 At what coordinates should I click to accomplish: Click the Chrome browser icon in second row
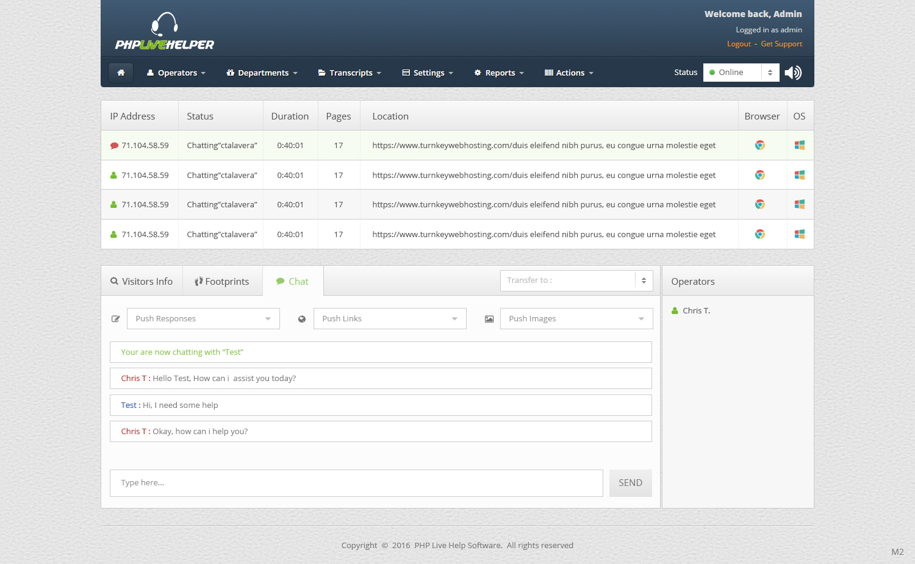coord(759,175)
